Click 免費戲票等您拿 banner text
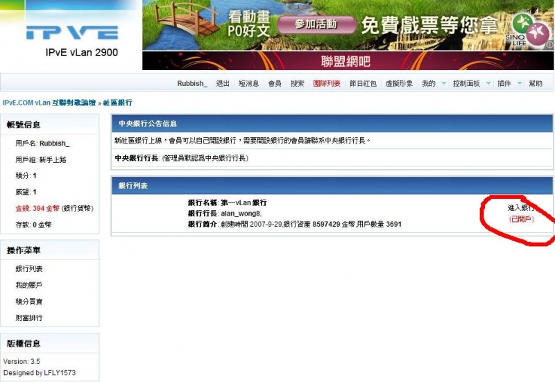The height and width of the screenshot is (382, 555). click(x=429, y=25)
